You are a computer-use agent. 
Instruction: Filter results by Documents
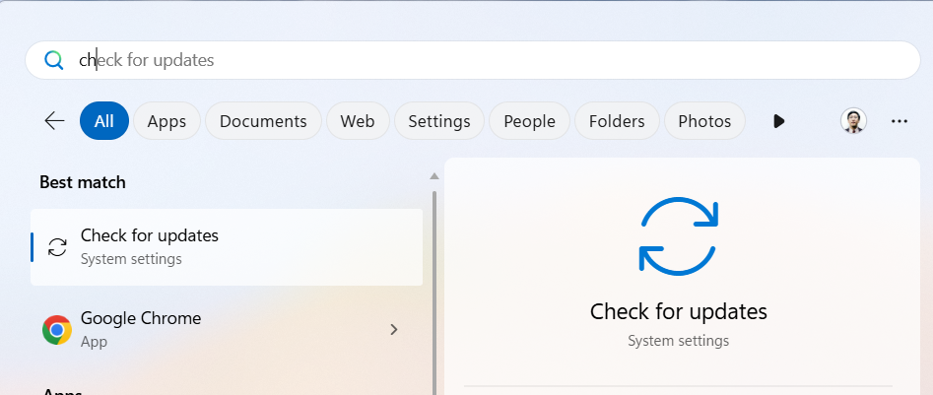pyautogui.click(x=263, y=121)
